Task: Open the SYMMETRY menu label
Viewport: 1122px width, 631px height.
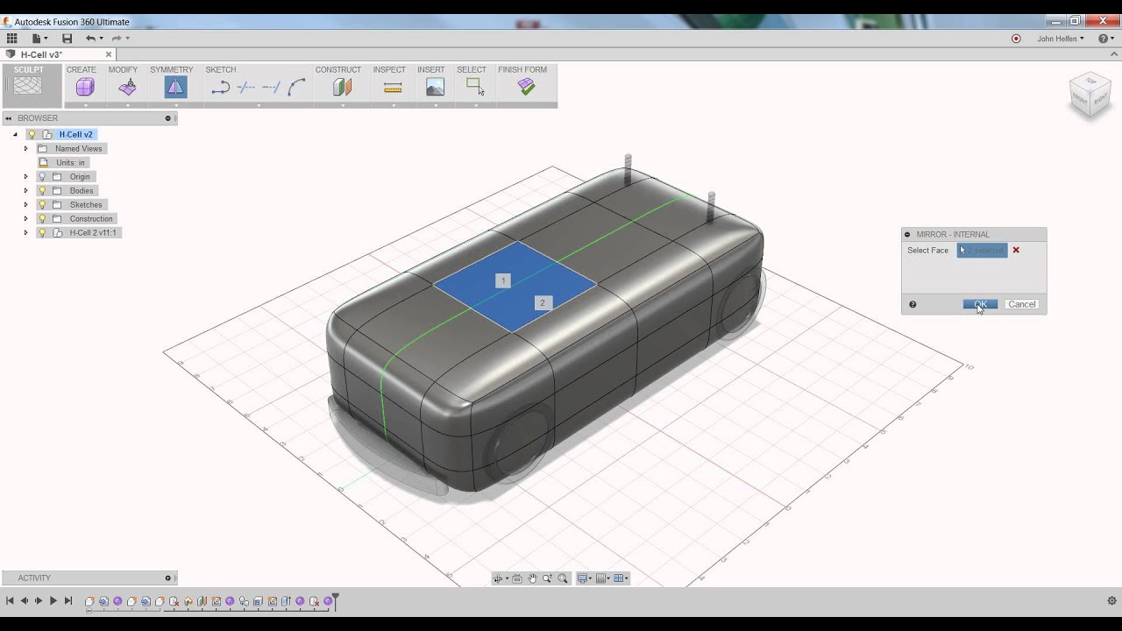Action: (x=172, y=70)
